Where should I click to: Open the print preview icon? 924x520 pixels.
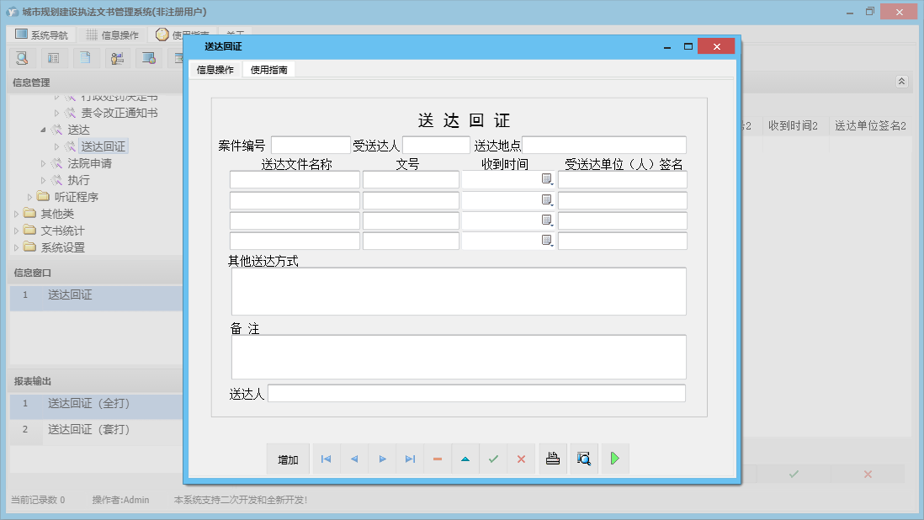click(x=584, y=459)
